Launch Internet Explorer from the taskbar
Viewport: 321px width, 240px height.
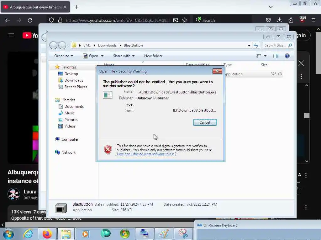(x=28, y=234)
